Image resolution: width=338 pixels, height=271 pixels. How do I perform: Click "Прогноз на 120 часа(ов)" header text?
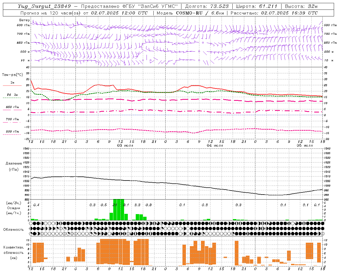[x=51, y=13]
